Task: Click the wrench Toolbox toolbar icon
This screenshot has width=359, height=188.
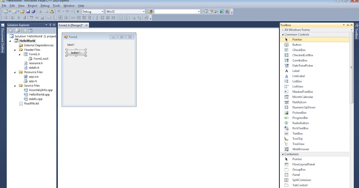Action: pyautogui.click(x=216, y=11)
